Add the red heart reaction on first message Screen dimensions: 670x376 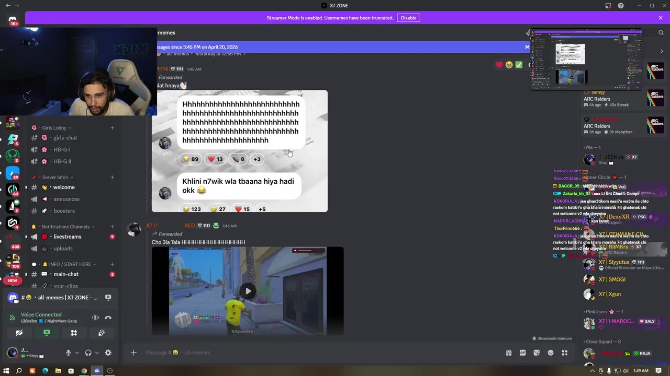point(499,65)
